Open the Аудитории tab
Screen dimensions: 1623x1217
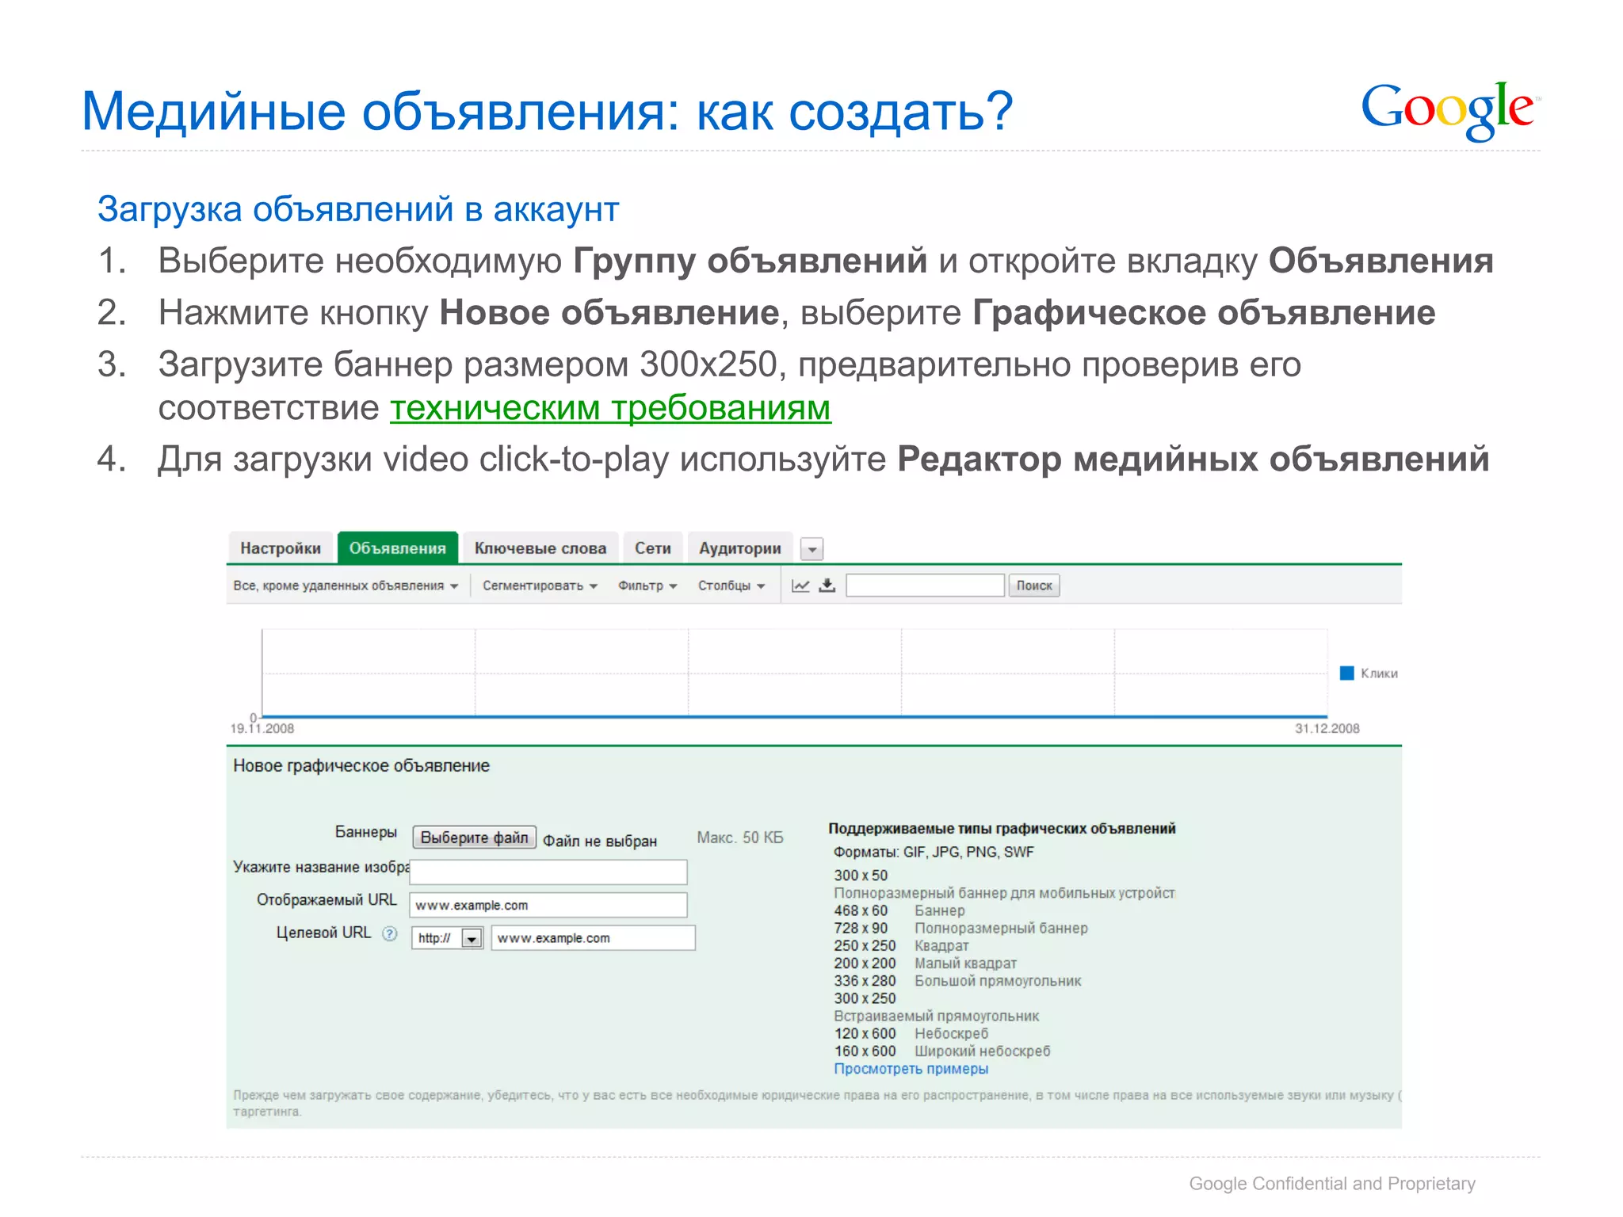740,548
